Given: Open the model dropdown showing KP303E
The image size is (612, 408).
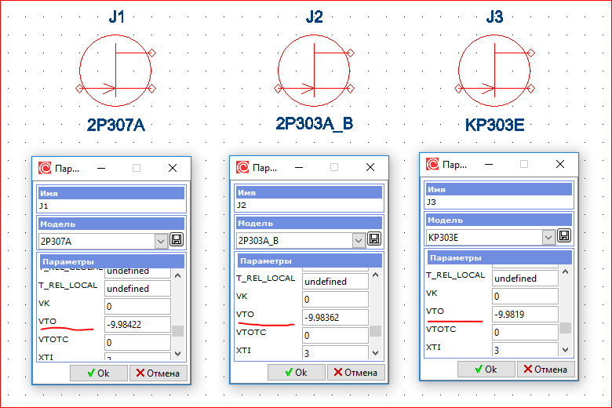Looking at the screenshot, I should pyautogui.click(x=548, y=238).
